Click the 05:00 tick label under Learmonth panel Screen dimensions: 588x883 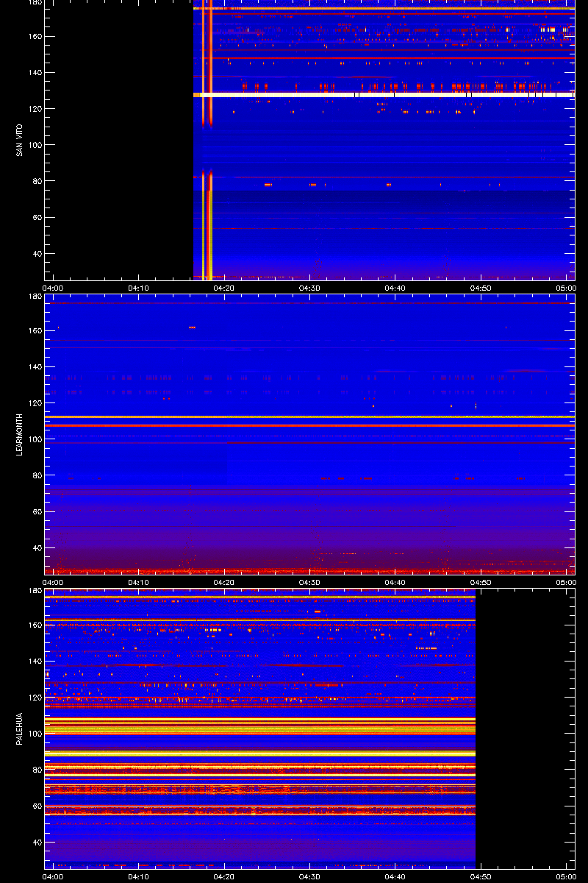pyautogui.click(x=566, y=582)
